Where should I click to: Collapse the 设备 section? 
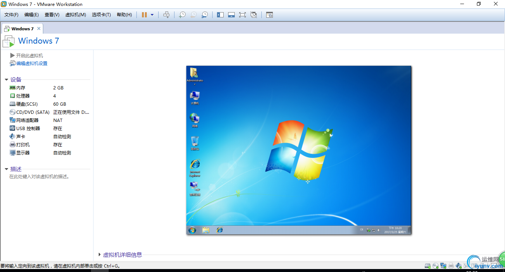coord(7,80)
